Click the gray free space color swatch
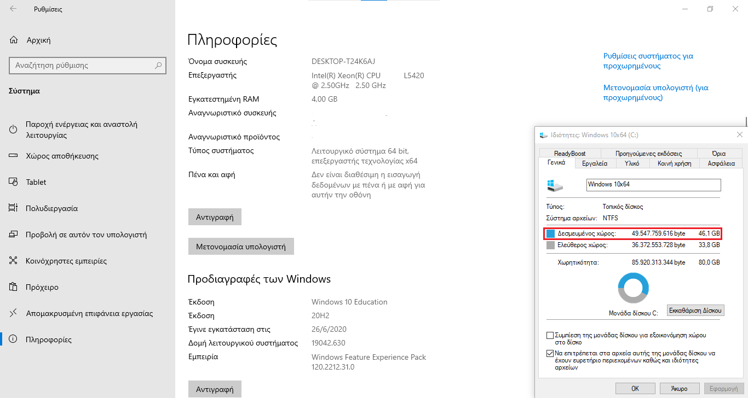Viewport: 748px width, 398px height. [550, 245]
